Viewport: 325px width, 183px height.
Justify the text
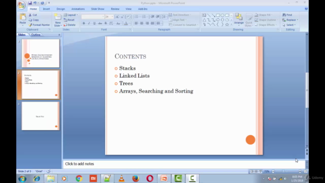(x=152, y=23)
